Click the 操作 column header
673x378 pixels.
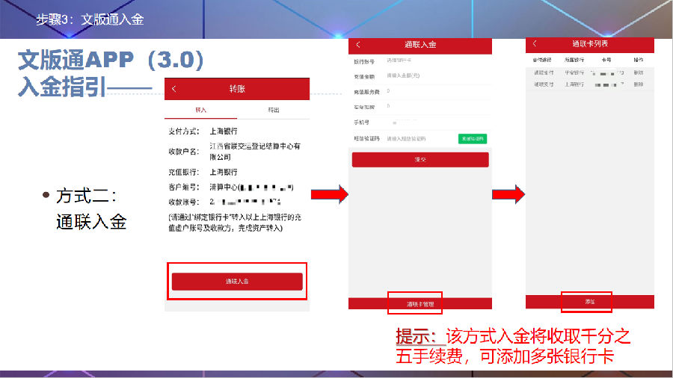point(639,60)
